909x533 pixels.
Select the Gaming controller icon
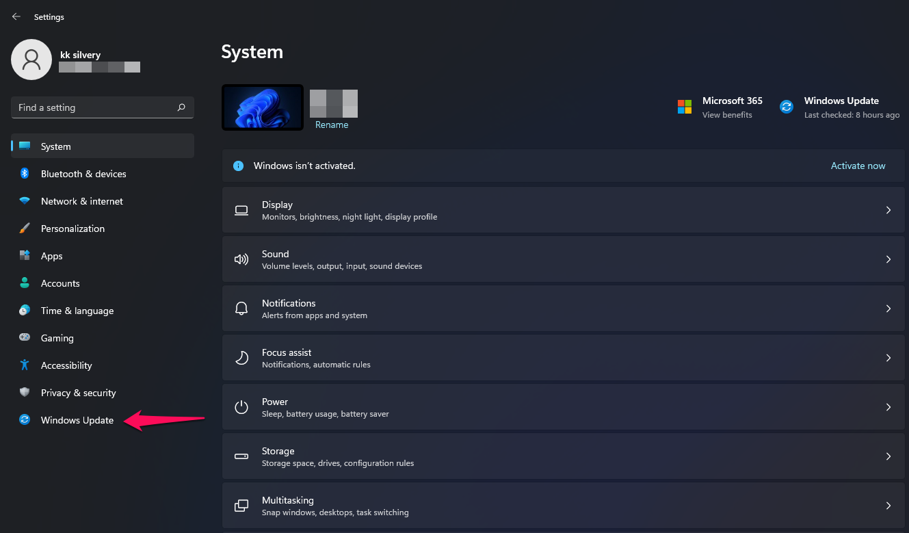(x=24, y=338)
